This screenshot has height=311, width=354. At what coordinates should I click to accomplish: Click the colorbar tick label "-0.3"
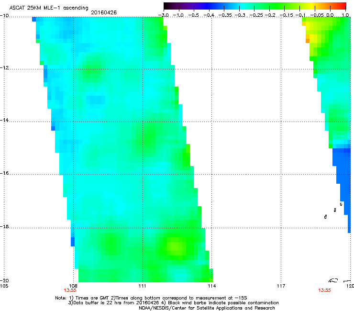point(240,15)
